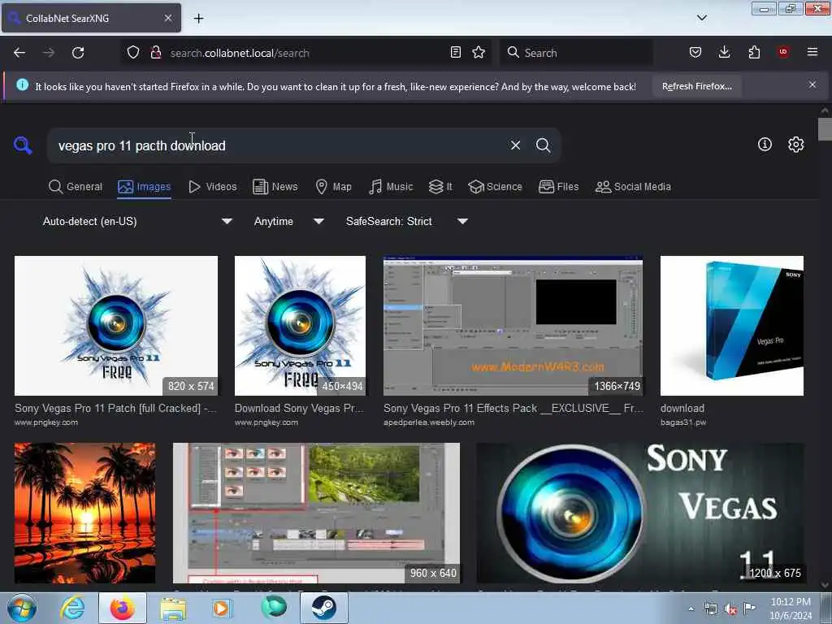Click the taskbar clock showing 10:12 PM
The image size is (832, 624).
[x=791, y=609]
